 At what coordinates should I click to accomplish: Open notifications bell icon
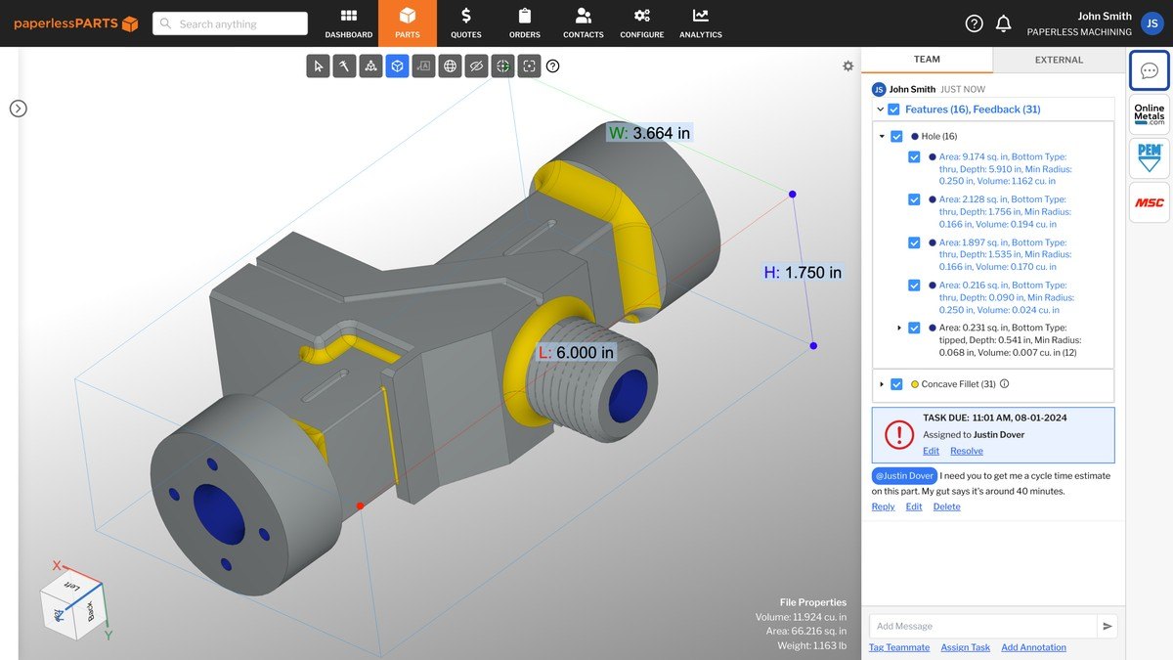(1003, 23)
